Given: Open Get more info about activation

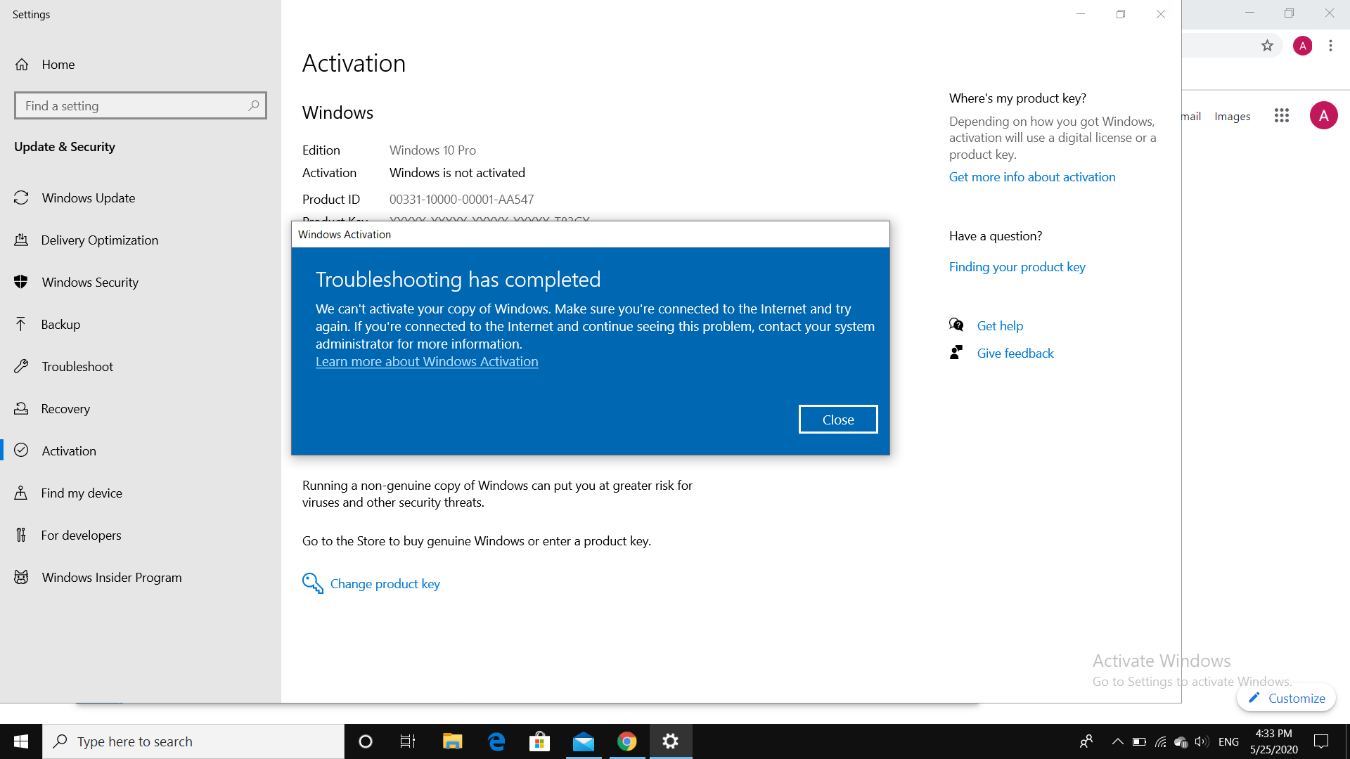Looking at the screenshot, I should 1032,177.
